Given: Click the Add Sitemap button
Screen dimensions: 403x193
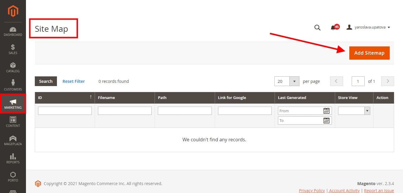Looking at the screenshot, I should 369,53.
